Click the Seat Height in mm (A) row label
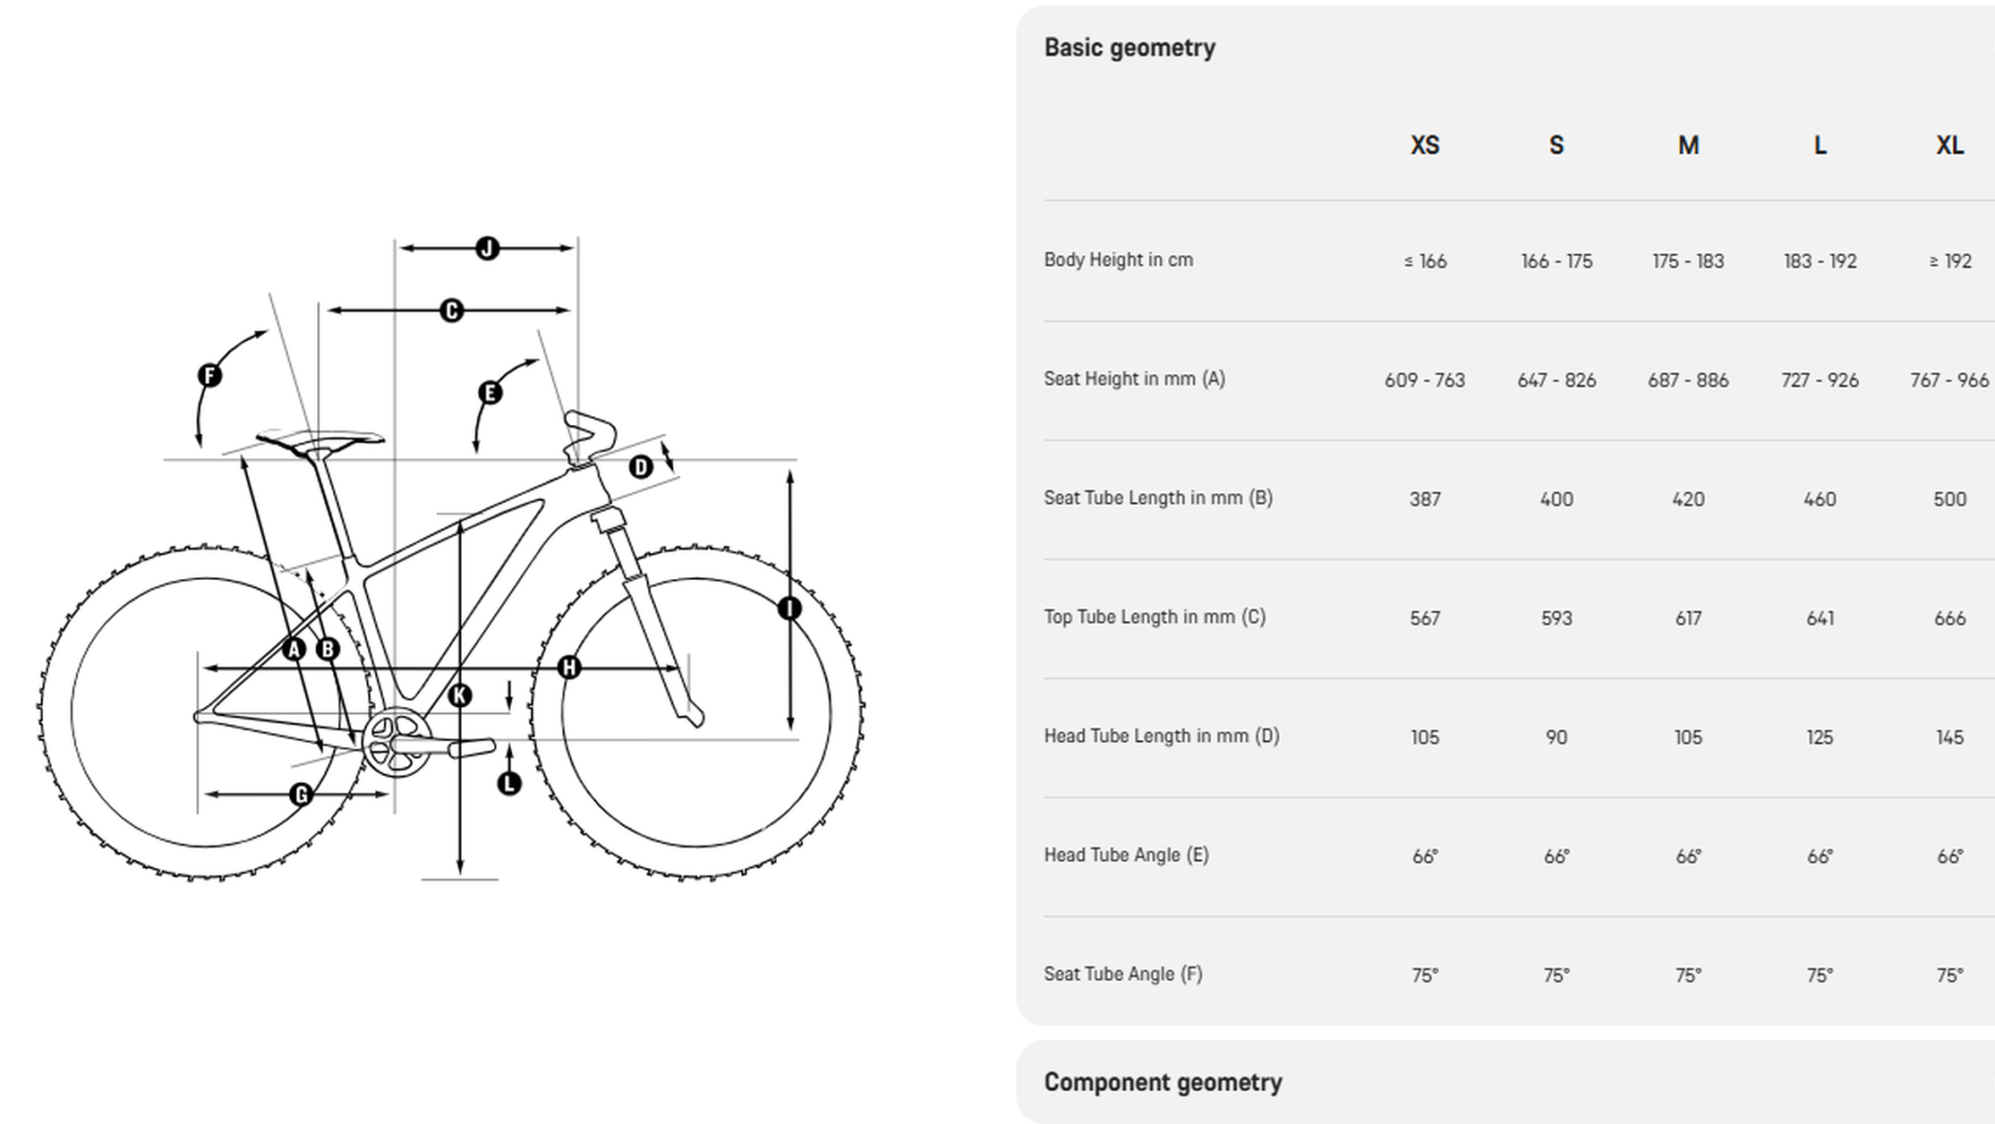This screenshot has width=1995, height=1124. click(1134, 379)
